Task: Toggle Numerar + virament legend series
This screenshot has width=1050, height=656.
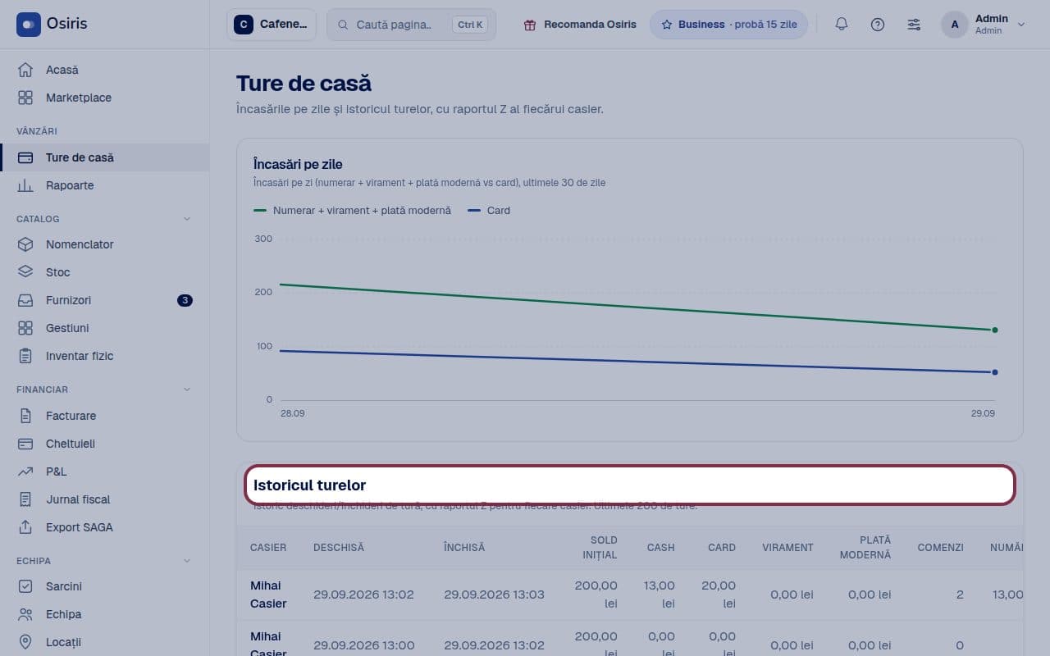Action: tap(353, 211)
